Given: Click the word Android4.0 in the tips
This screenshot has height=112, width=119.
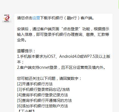Looking at the screenshot, I should (x=69, y=56).
